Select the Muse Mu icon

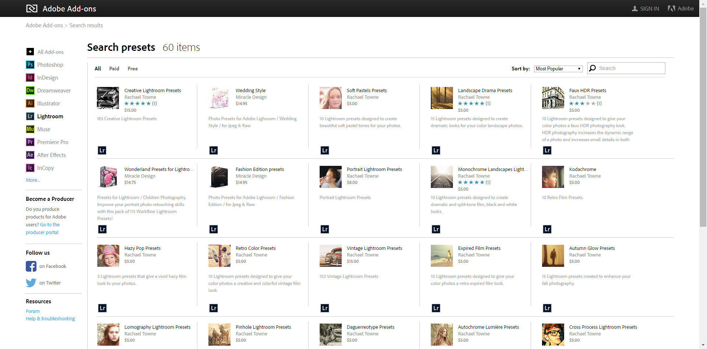click(30, 129)
